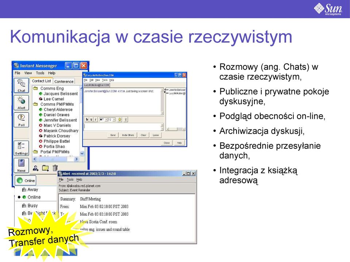Click the Help button in chat window

pos(179,143)
